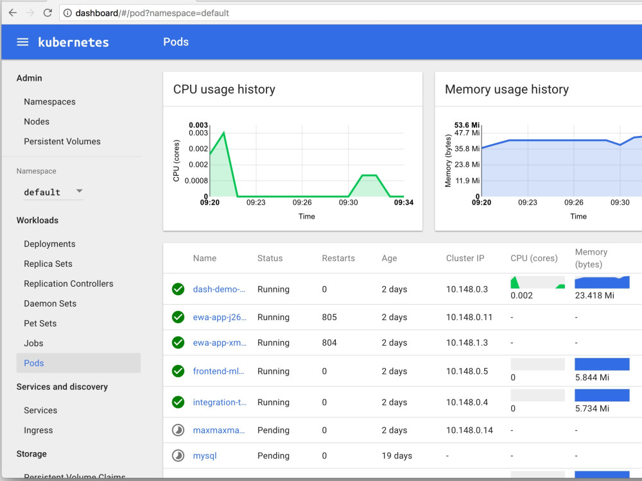642x481 pixels.
Task: Click Nodes in the Admin section
Action: [37, 121]
